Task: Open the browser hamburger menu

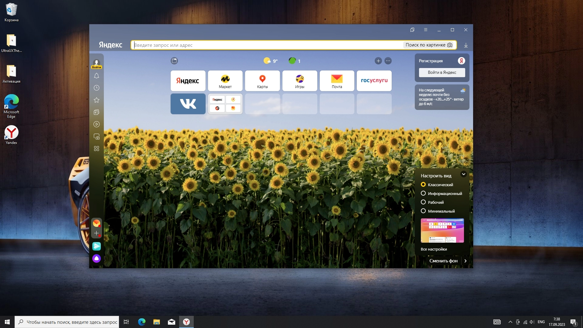Action: [x=426, y=30]
